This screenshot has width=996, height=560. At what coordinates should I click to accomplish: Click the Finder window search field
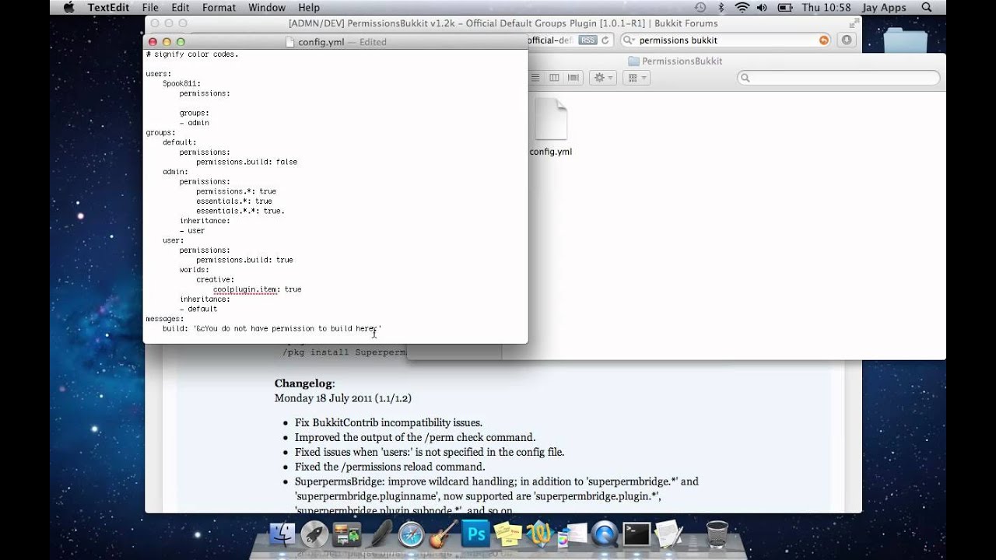point(839,78)
